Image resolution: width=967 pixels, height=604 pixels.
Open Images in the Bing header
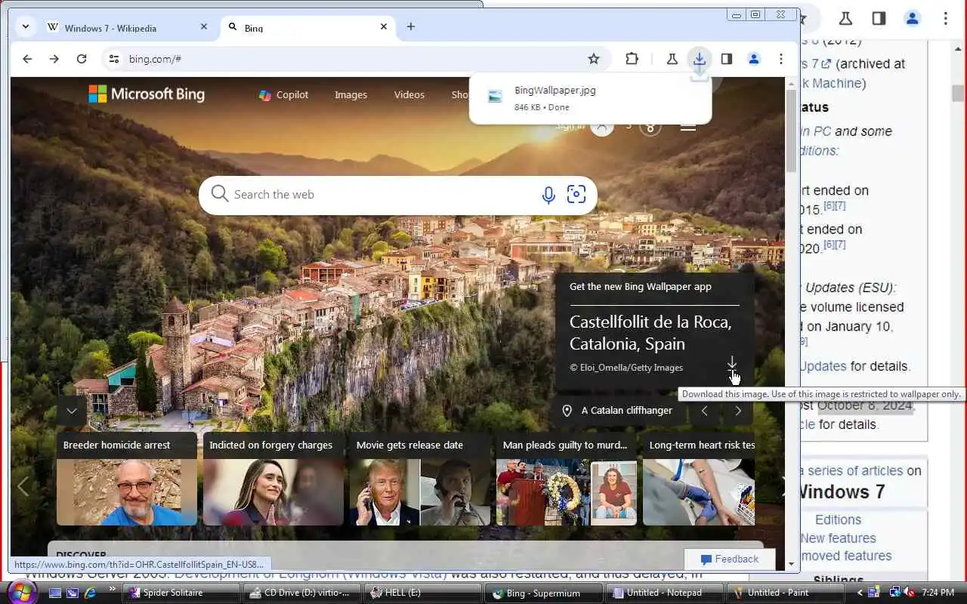(x=351, y=95)
